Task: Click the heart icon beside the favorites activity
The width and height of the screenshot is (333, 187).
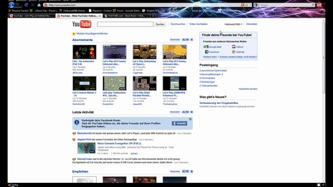Action: point(74,140)
